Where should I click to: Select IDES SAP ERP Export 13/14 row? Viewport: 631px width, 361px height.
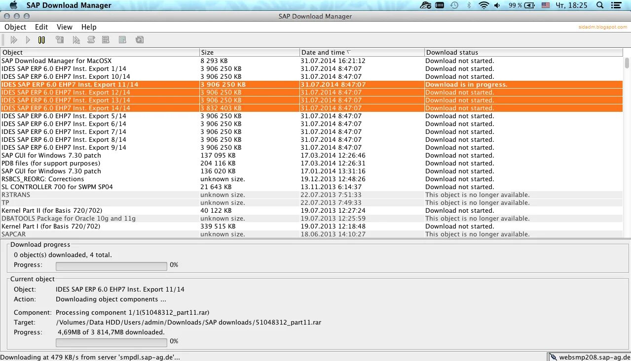(x=311, y=100)
